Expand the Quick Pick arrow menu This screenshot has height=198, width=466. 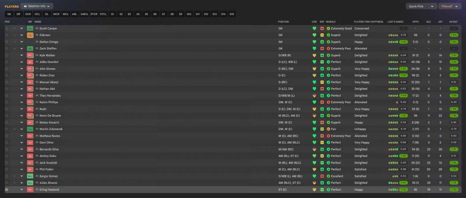(432, 6)
